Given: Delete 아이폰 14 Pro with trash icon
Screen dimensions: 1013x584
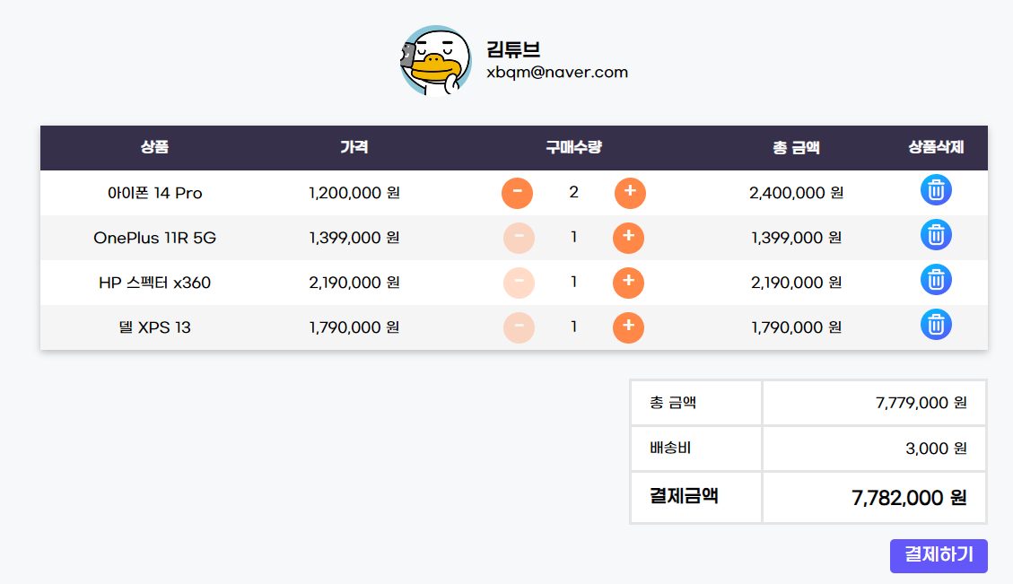Looking at the screenshot, I should [936, 190].
